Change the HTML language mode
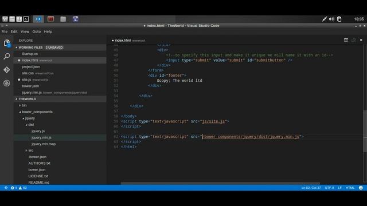The width and height of the screenshot is (367, 206). 350,188
